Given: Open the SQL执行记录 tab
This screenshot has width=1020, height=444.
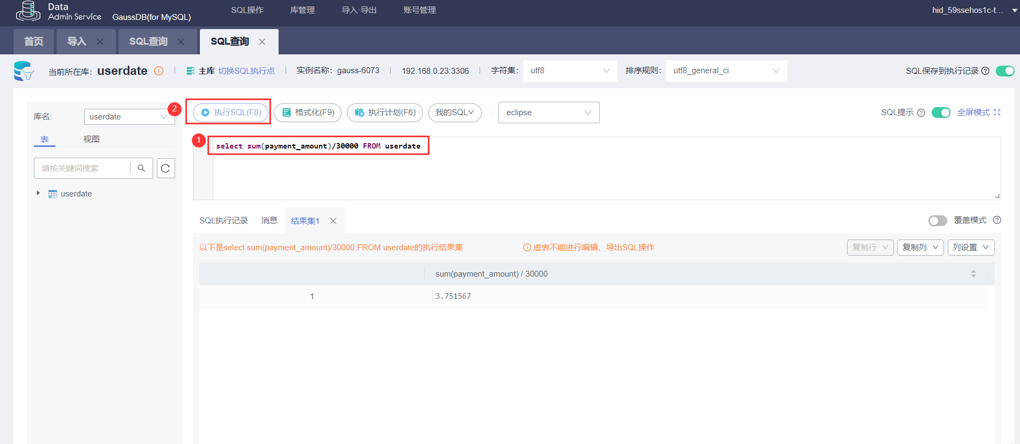Looking at the screenshot, I should pyautogui.click(x=224, y=221).
